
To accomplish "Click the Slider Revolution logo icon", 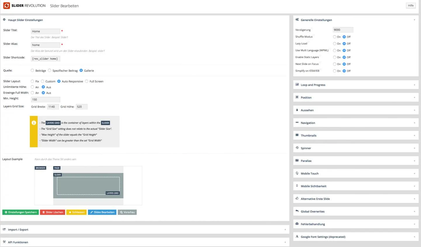I will [x=6, y=6].
